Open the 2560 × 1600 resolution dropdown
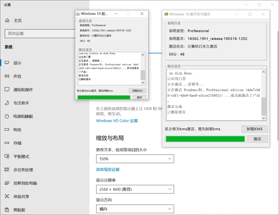The height and width of the screenshot is (215, 279). (x=135, y=189)
